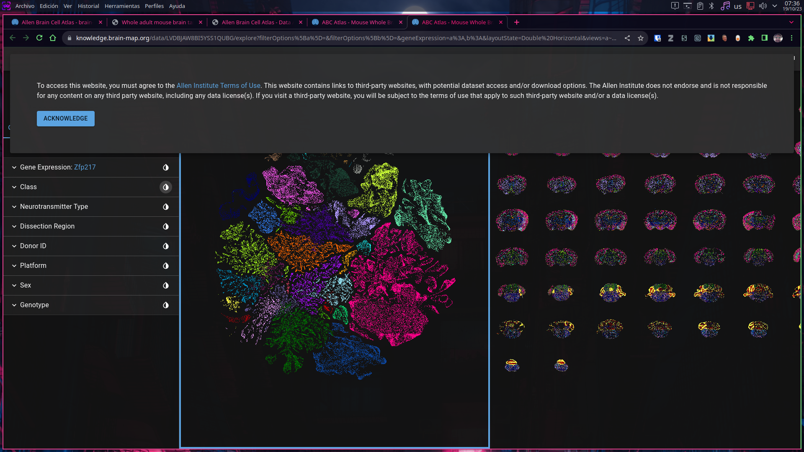
Task: Click the browser reload icon
Action: click(x=39, y=38)
